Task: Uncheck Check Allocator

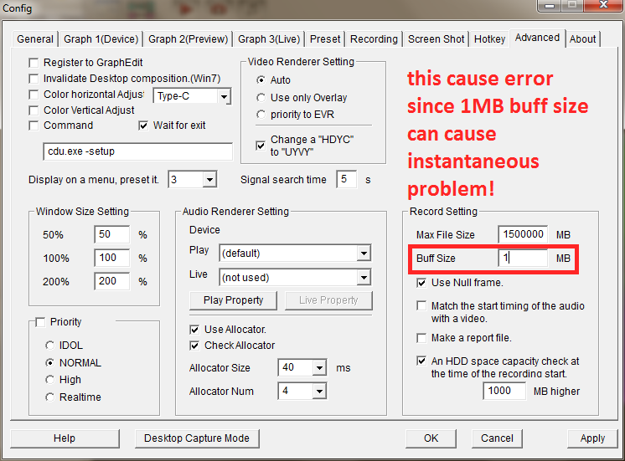Action: [x=194, y=346]
